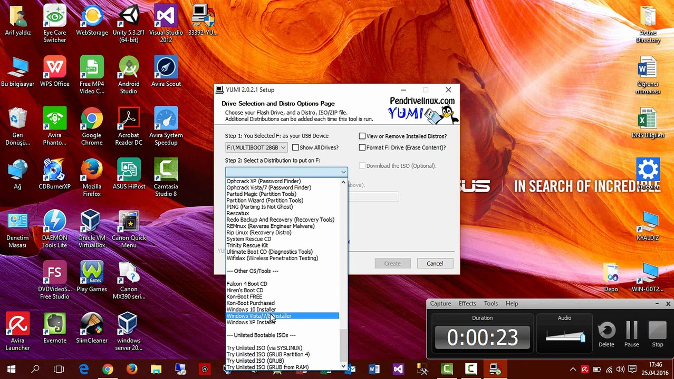
Task: Open Mozilla Firefox desktop shortcut
Action: coord(92,177)
